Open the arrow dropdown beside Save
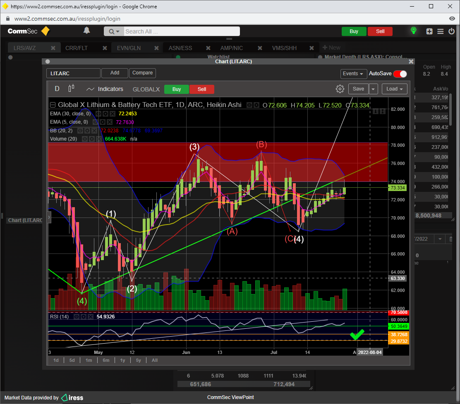The image size is (460, 404). coord(374,89)
